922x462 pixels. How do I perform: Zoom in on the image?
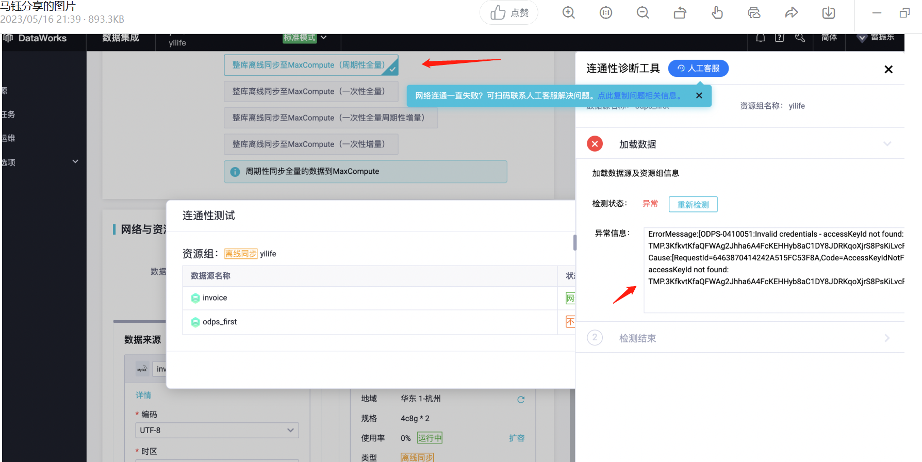[x=568, y=12]
